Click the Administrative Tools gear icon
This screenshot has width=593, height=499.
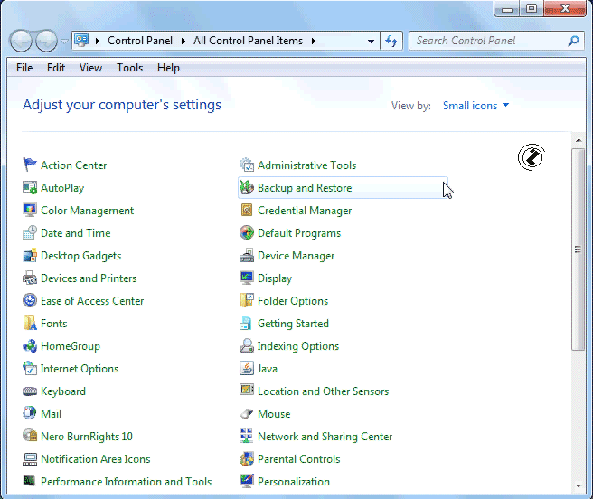click(247, 165)
